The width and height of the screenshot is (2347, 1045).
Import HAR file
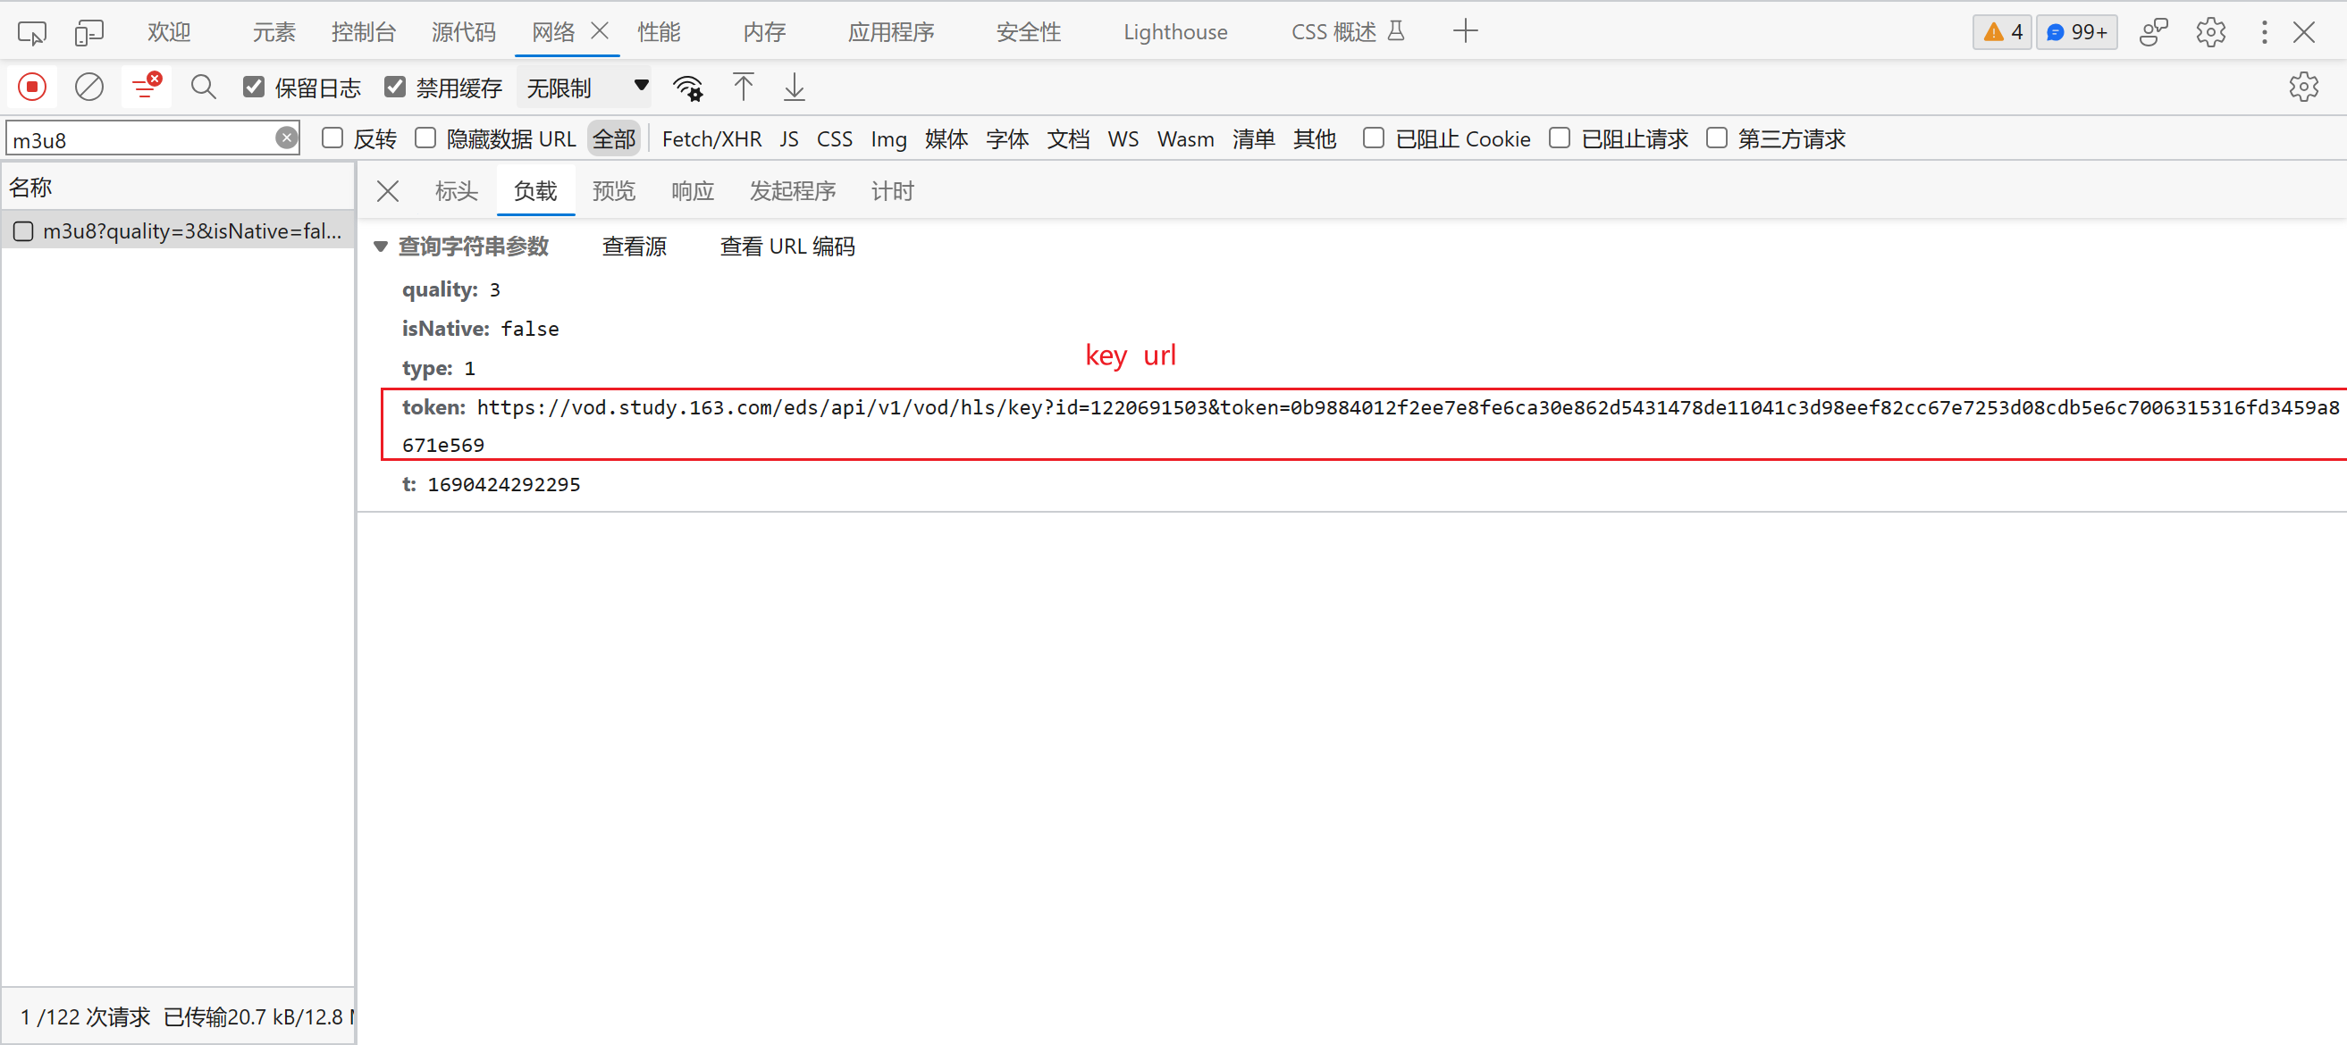[743, 87]
